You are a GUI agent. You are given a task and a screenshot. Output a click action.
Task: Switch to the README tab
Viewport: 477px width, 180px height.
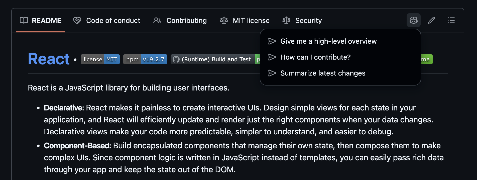point(40,20)
